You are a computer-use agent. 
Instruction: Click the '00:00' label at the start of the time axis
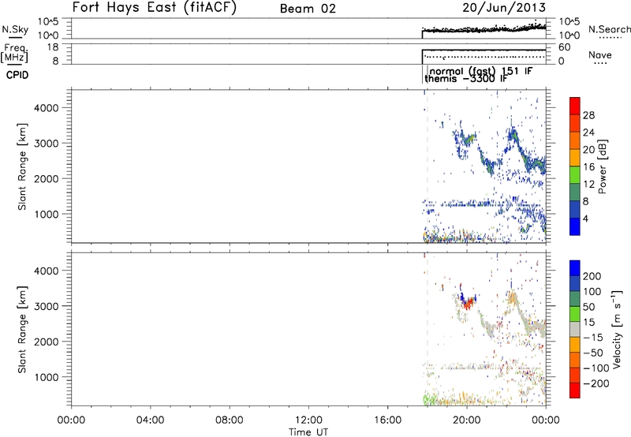[71, 420]
